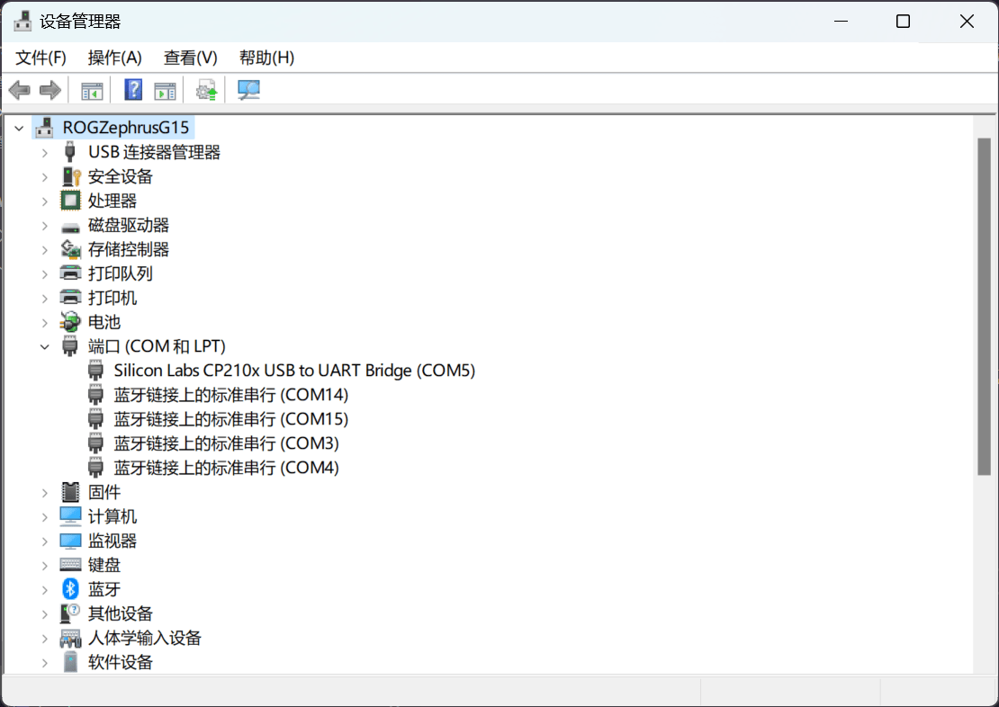Click the vertical scrollbar on the right
999x707 pixels.
(x=983, y=297)
